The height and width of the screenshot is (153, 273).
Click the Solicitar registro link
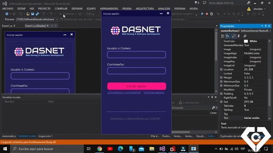(154, 93)
